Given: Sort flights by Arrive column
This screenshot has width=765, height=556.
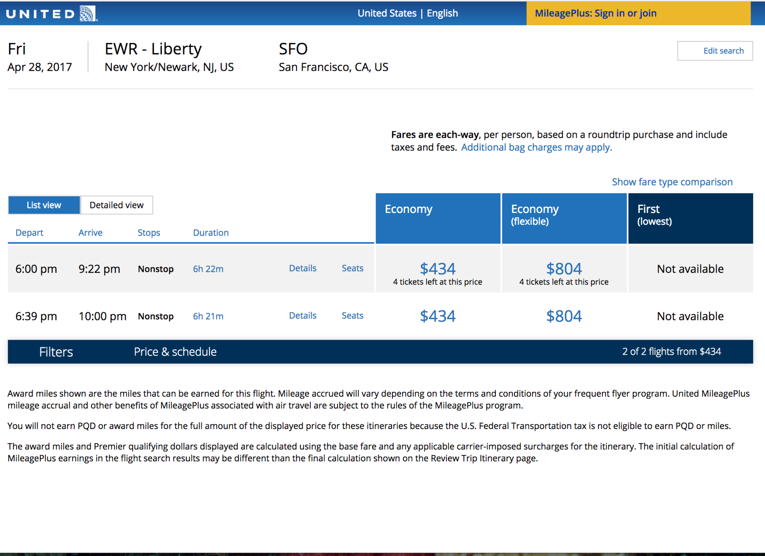Looking at the screenshot, I should point(90,233).
